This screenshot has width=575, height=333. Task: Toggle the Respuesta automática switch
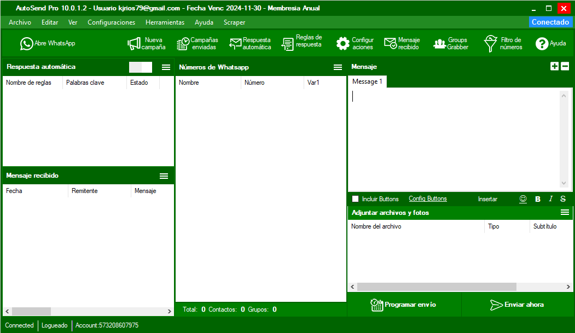click(141, 67)
